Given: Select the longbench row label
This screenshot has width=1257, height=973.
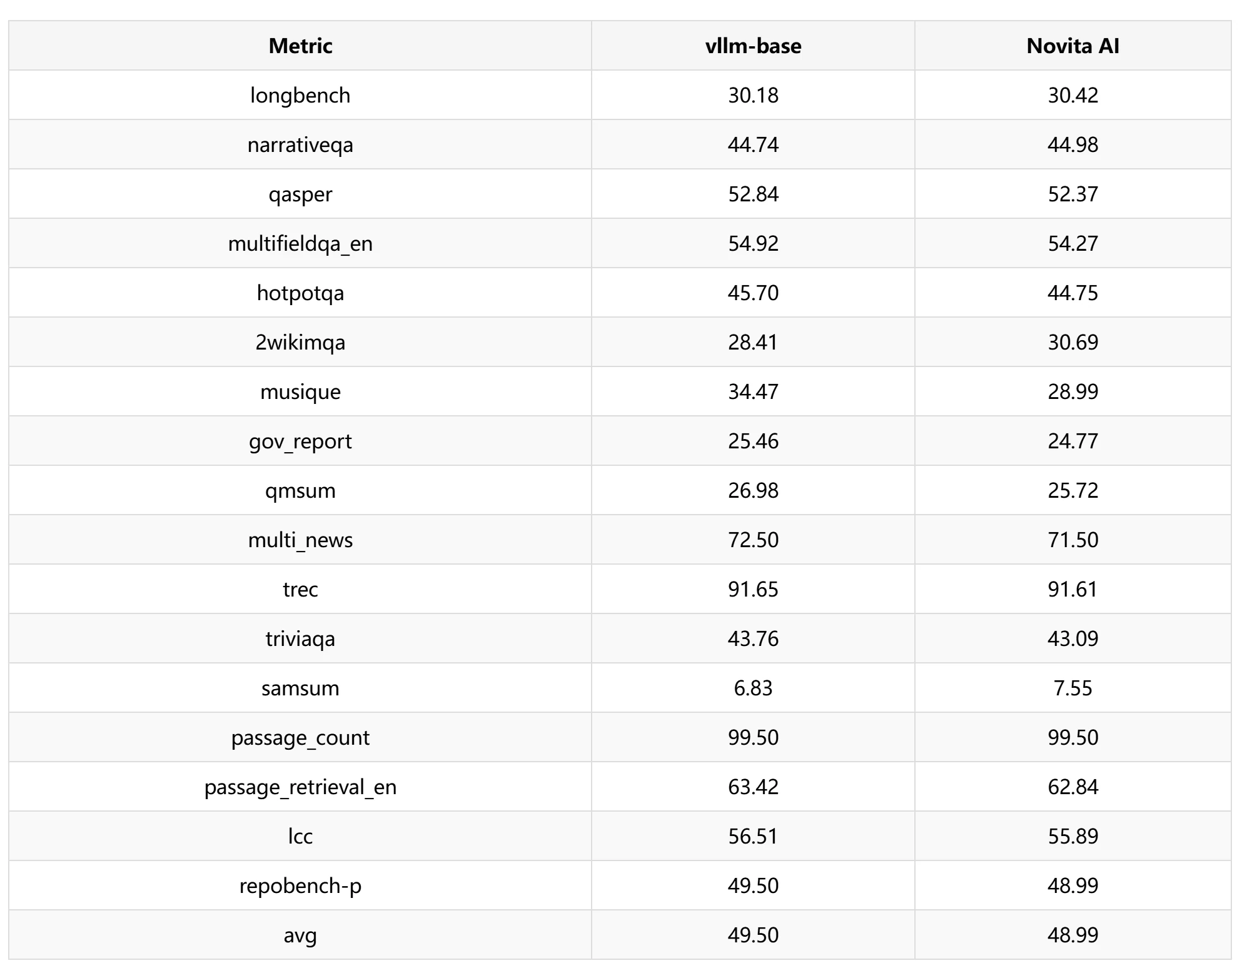Looking at the screenshot, I should click(x=300, y=95).
